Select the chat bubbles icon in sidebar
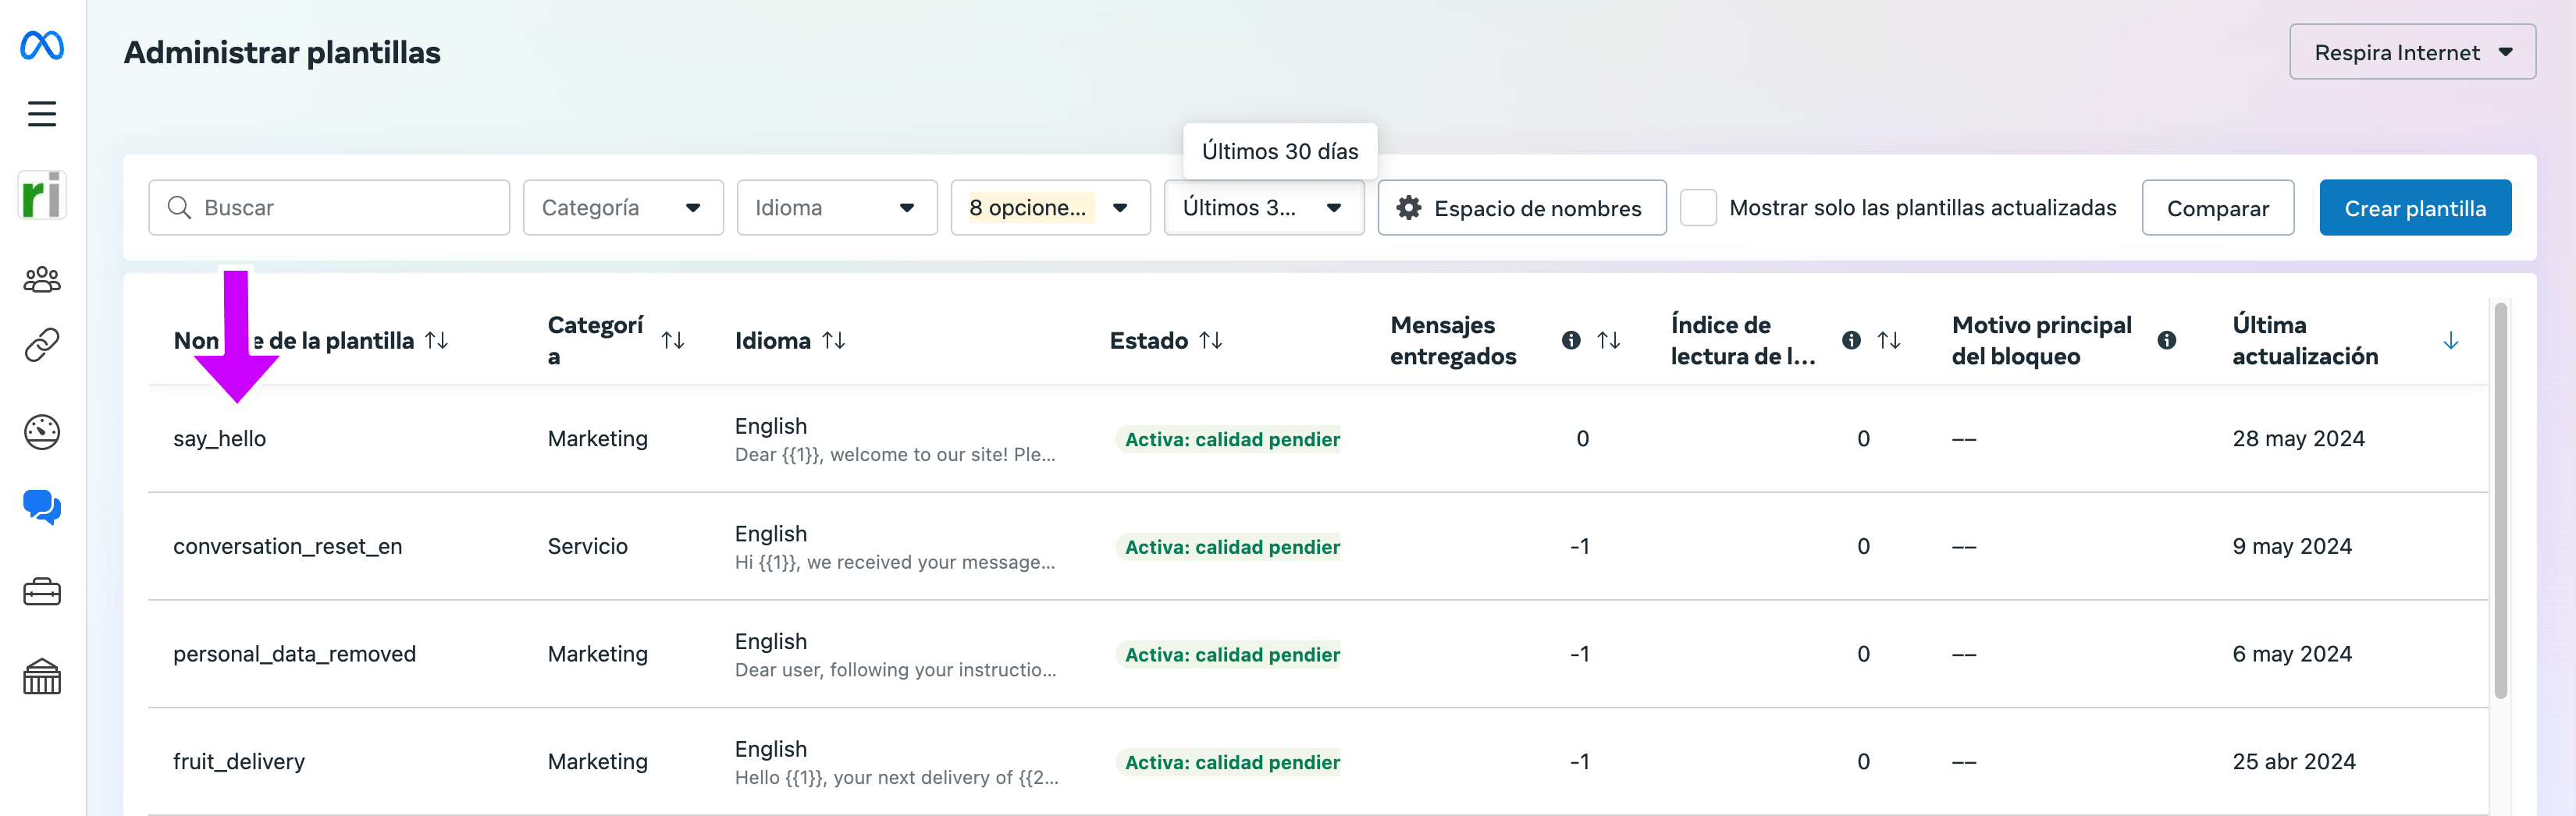Viewport: 2576px width, 816px height. 41,509
